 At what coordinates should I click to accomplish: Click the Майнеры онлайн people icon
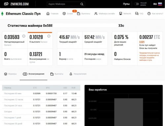(96, 13)
